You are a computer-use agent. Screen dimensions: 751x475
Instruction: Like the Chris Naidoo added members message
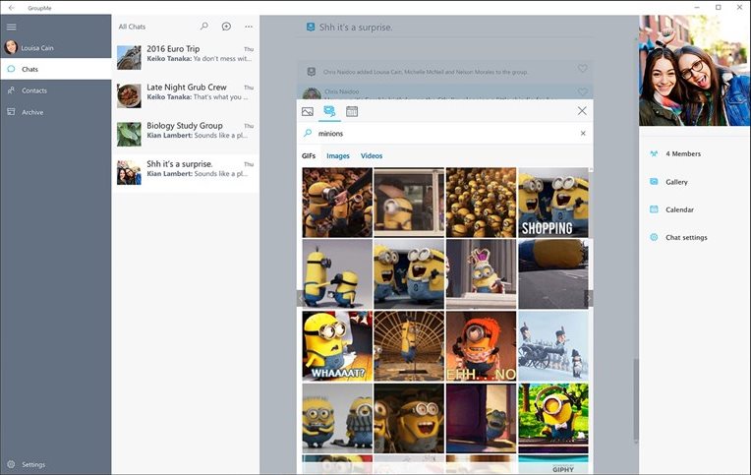pos(582,69)
